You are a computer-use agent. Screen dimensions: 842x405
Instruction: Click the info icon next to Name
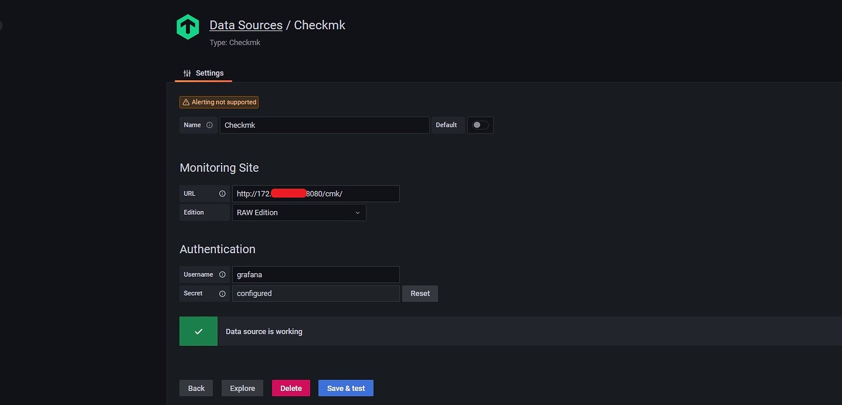click(x=209, y=124)
